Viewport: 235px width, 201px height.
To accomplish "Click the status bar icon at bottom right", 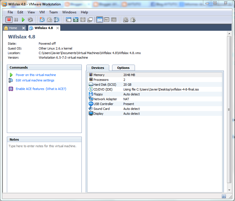I will pos(224,196).
